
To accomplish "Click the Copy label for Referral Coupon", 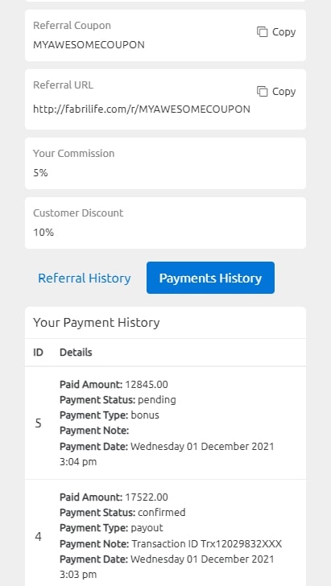I will point(283,32).
